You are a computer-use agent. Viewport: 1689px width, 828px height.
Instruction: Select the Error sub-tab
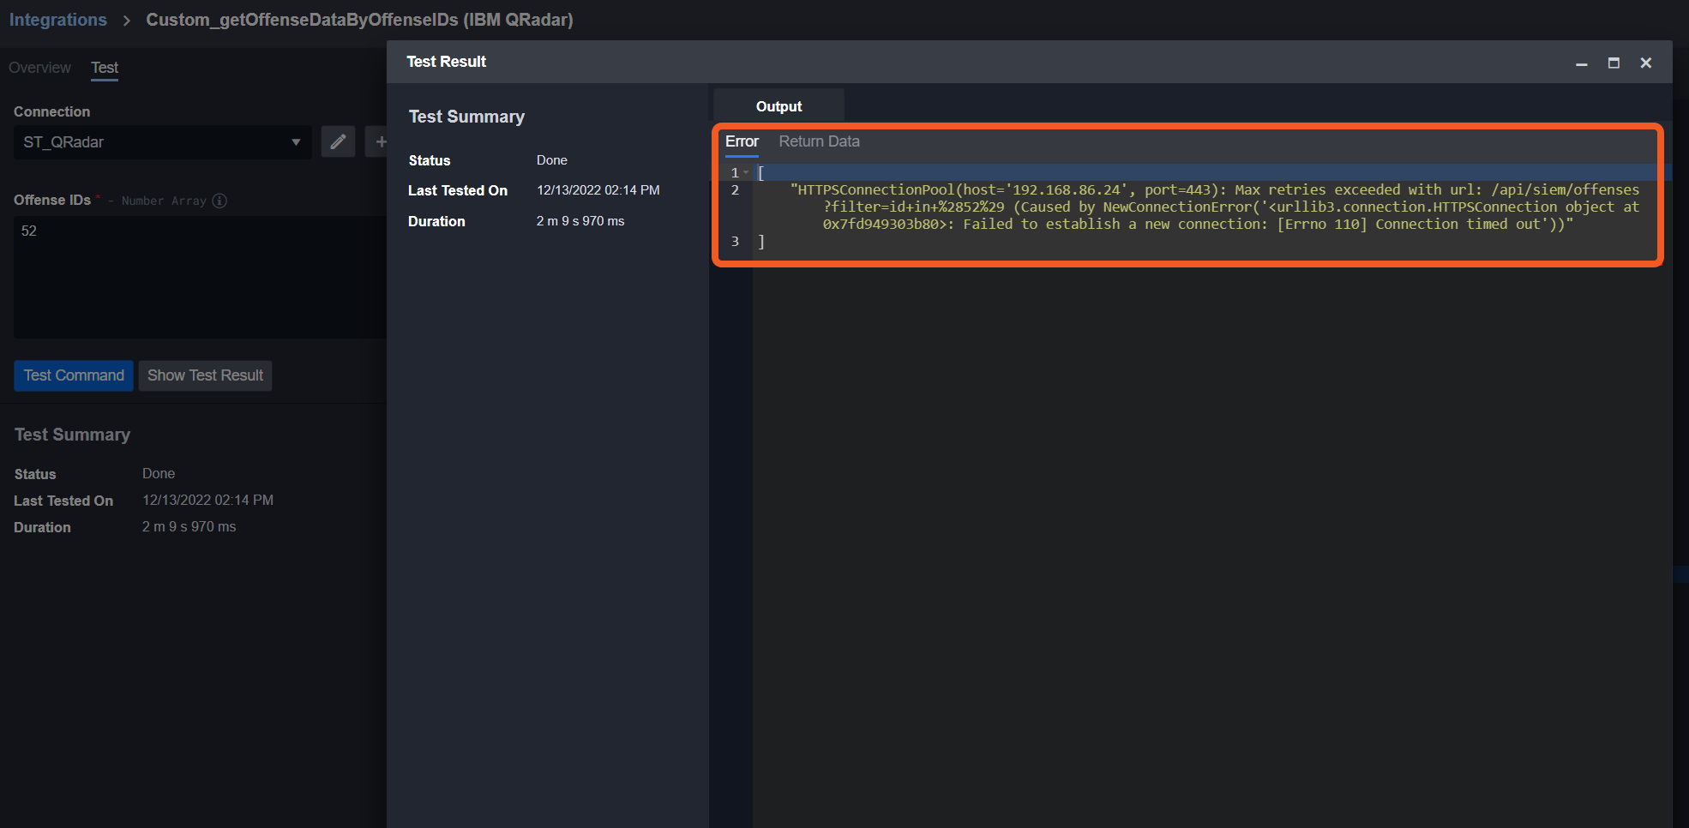(x=742, y=141)
